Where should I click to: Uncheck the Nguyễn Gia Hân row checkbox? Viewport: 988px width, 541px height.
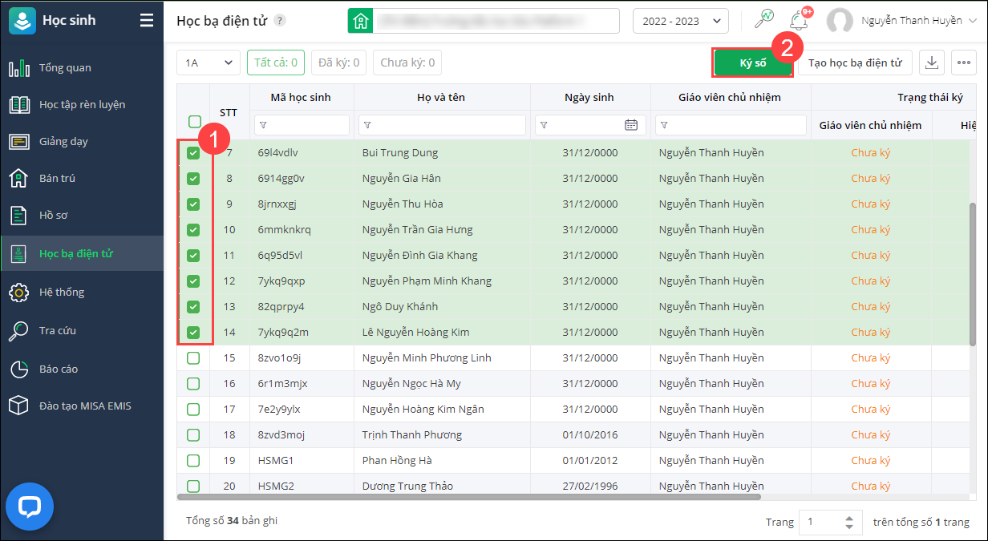[x=193, y=179]
